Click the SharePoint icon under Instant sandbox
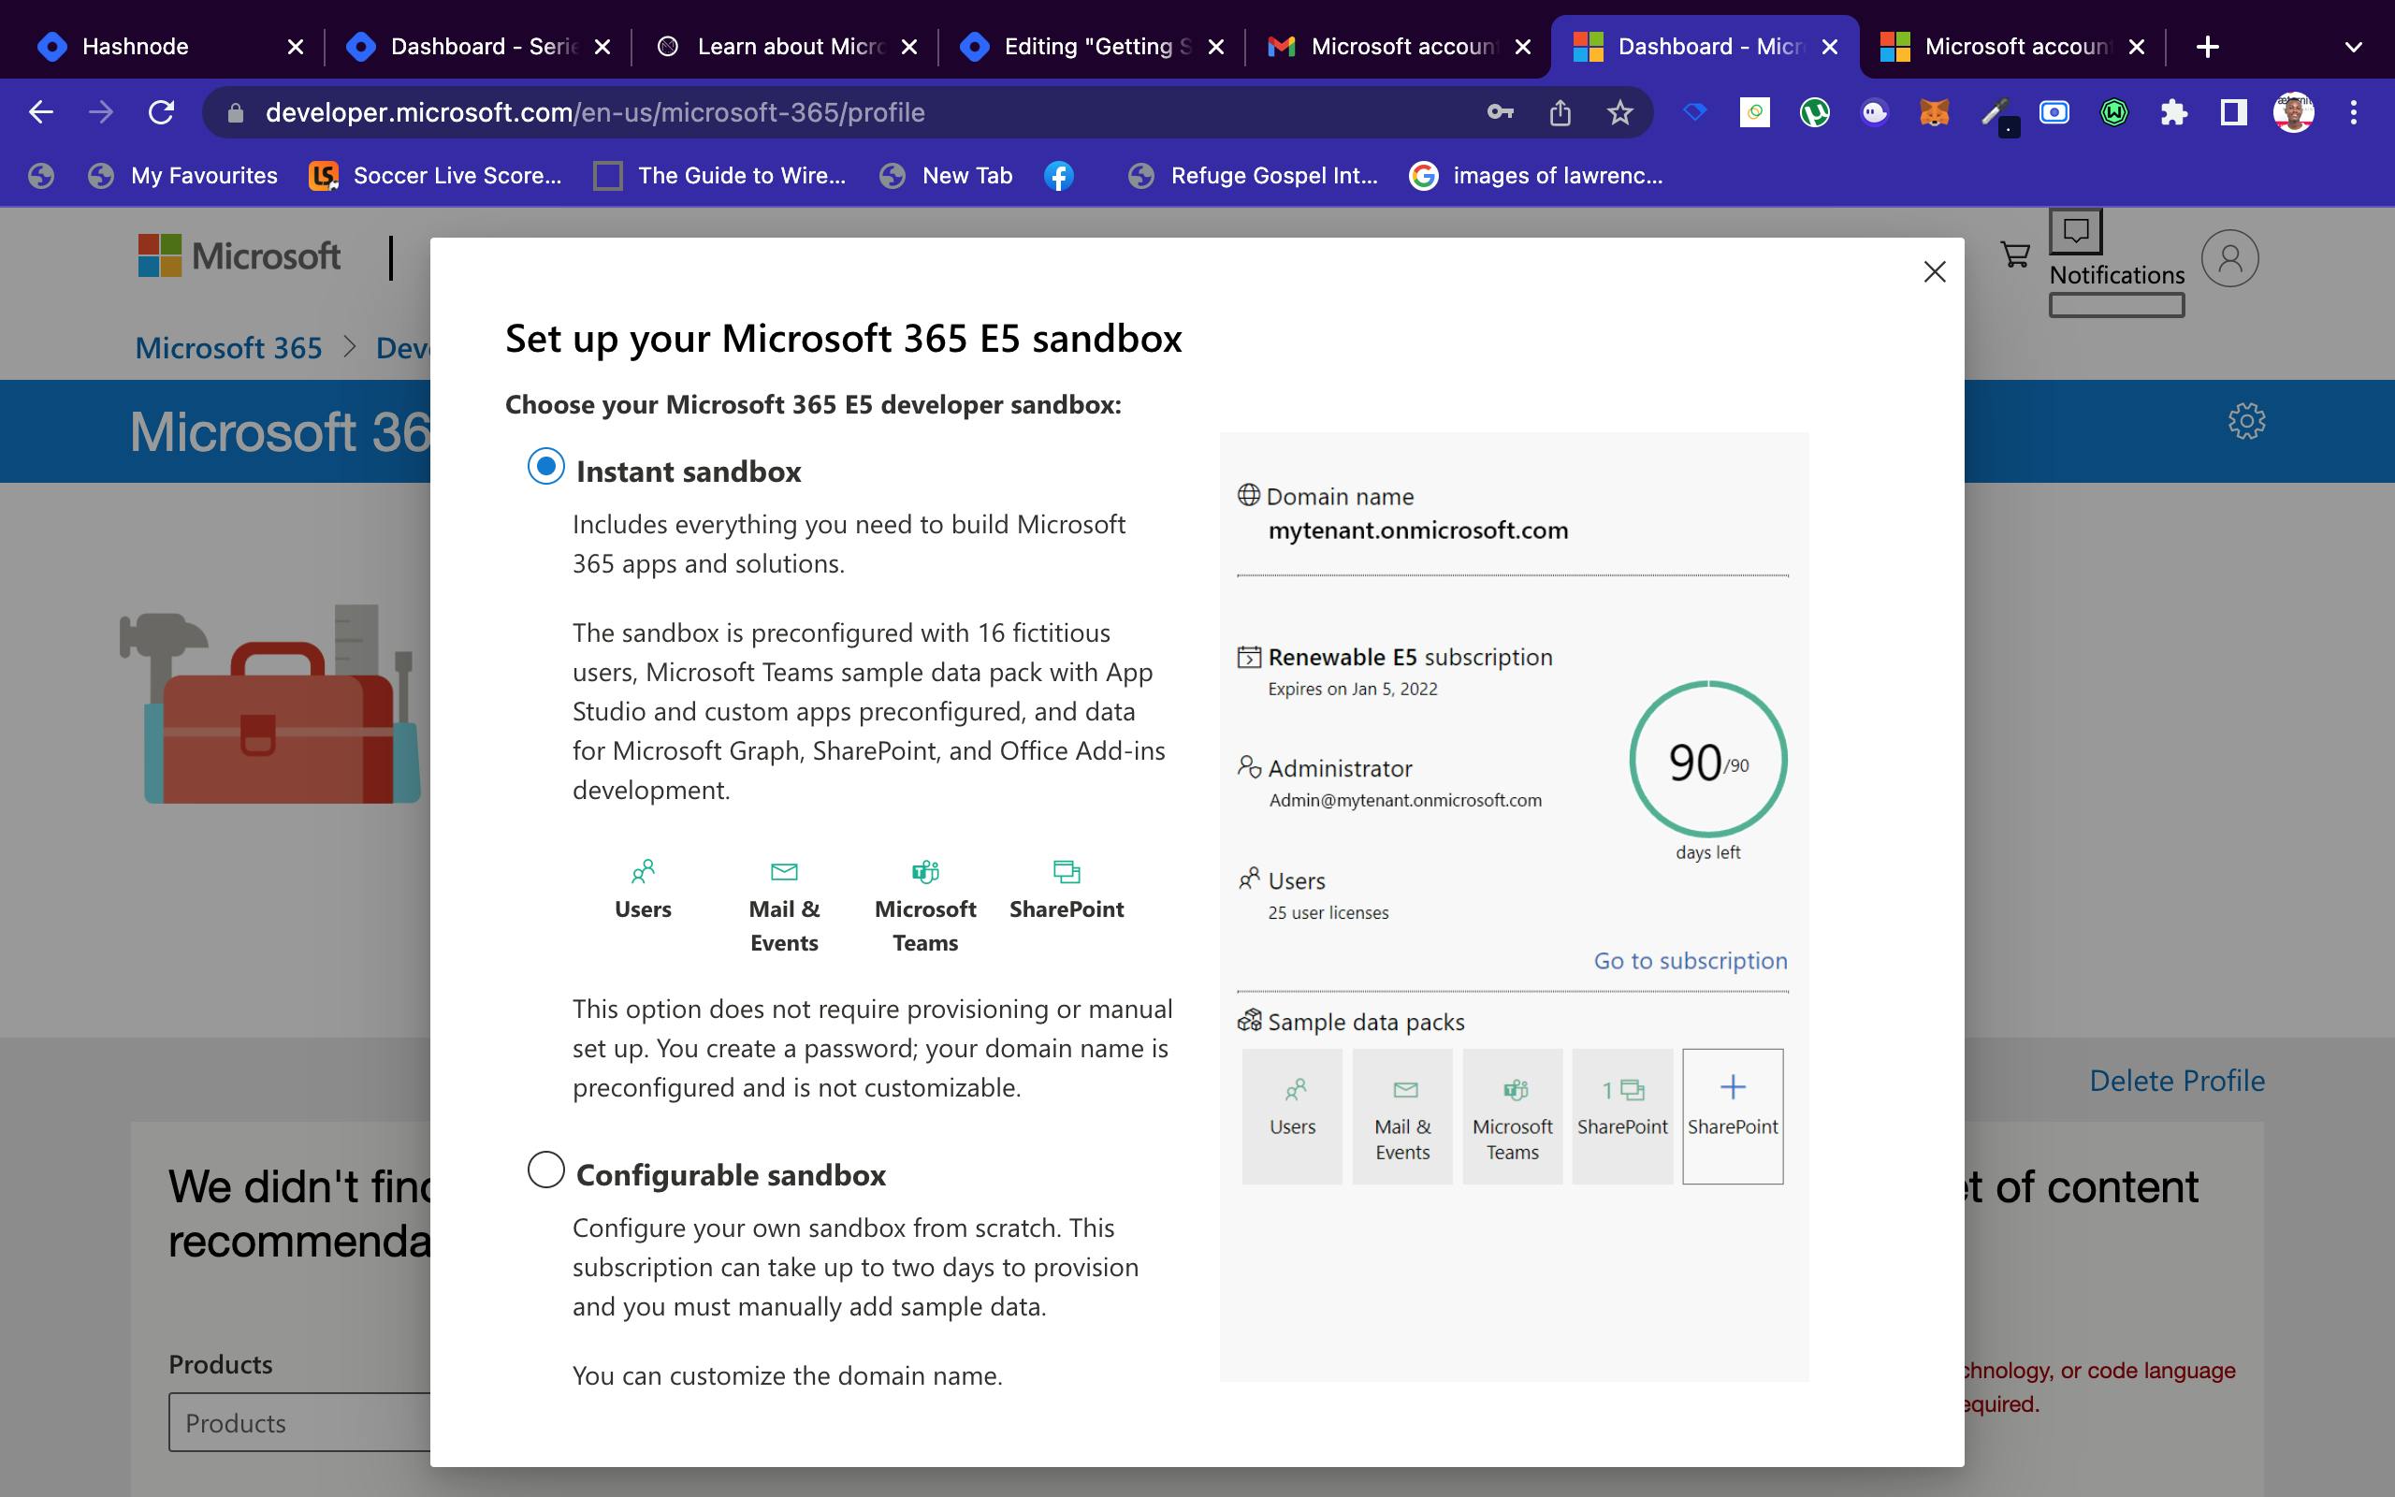 click(1066, 871)
